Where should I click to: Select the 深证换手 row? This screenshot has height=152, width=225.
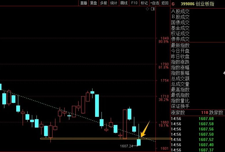(198, 106)
